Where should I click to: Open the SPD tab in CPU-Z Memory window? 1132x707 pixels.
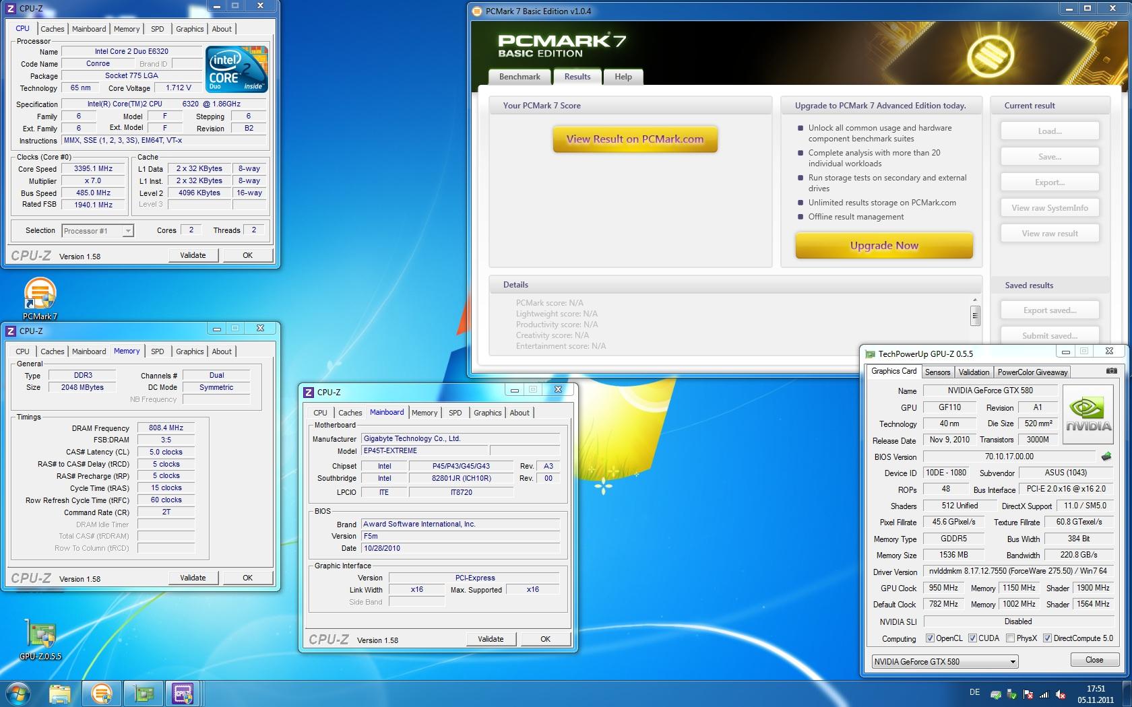click(x=157, y=351)
